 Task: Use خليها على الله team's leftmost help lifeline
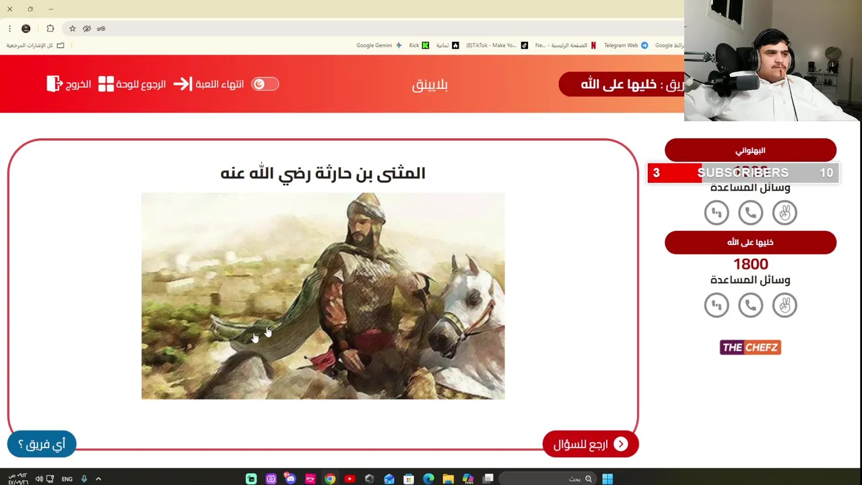(717, 305)
